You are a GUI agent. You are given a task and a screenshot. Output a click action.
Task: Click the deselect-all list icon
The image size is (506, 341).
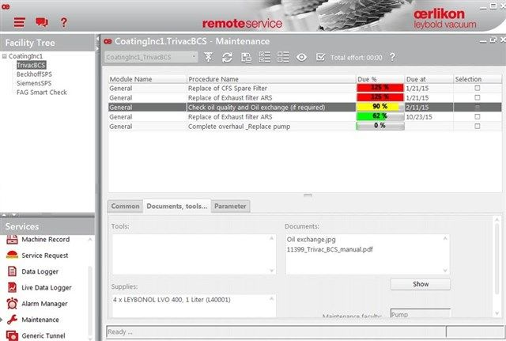point(283,57)
